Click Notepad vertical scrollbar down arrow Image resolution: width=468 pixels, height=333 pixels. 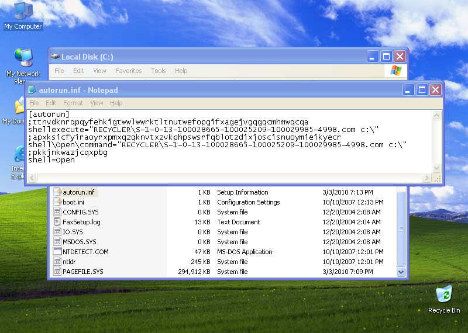[x=436, y=168]
